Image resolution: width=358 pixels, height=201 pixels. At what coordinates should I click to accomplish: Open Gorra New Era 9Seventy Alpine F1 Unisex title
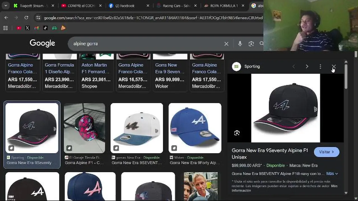270,154
